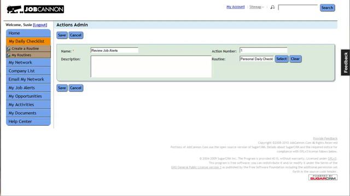Open the GNU General Public License link
Image resolution: width=350 pixels, height=196 pixels.
[196, 167]
